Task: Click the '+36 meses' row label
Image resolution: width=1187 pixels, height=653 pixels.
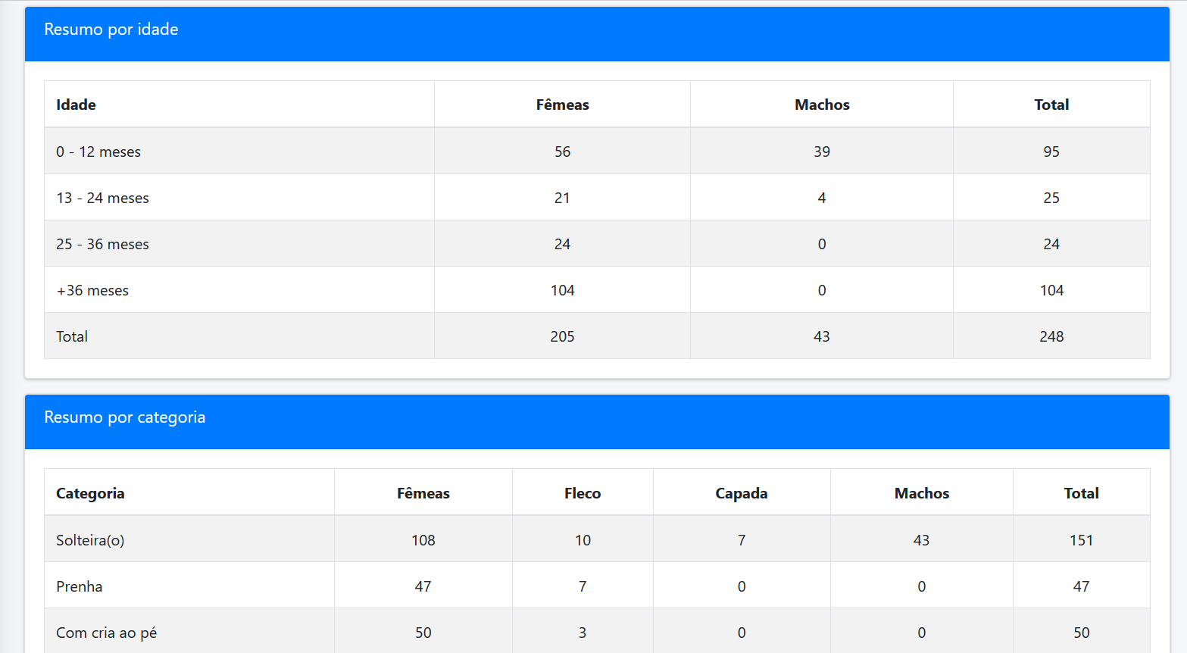Action: 92,290
